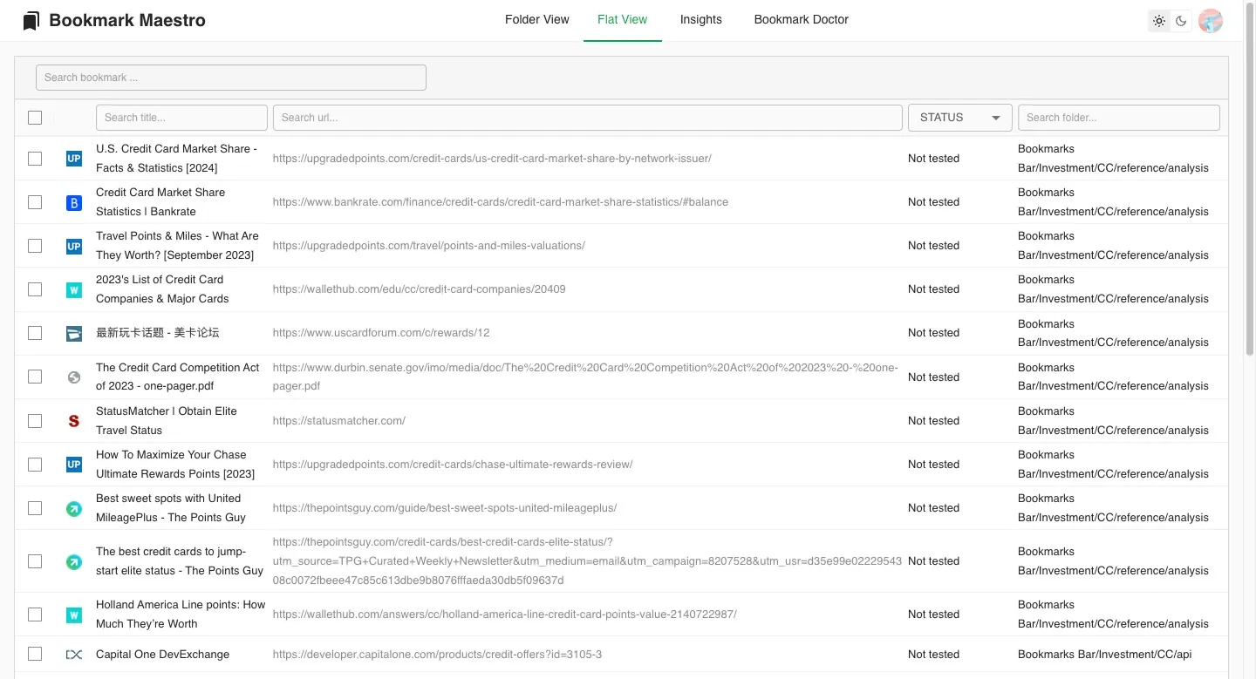The image size is (1256, 679).
Task: Open the uscardforum.com rewards URL
Action: point(381,333)
